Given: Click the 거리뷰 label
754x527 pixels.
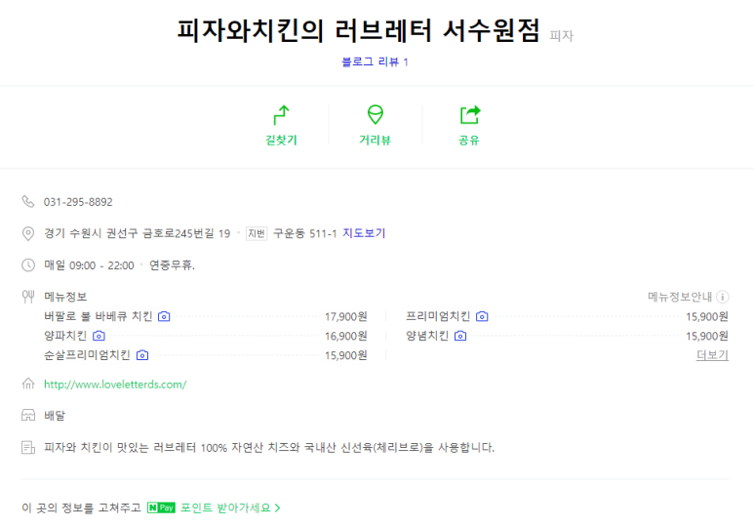Looking at the screenshot, I should pyautogui.click(x=376, y=141).
